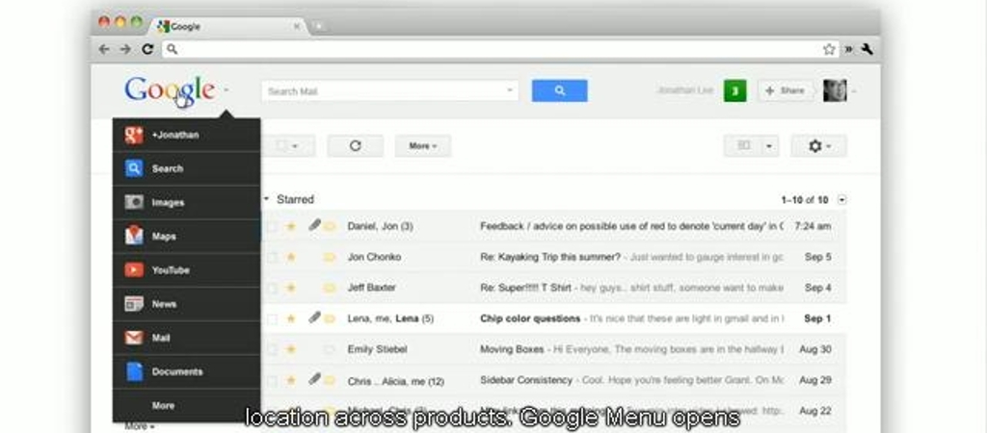Image resolution: width=987 pixels, height=433 pixels.
Task: Click importance marker on Jon Chonko email
Action: 330,257
